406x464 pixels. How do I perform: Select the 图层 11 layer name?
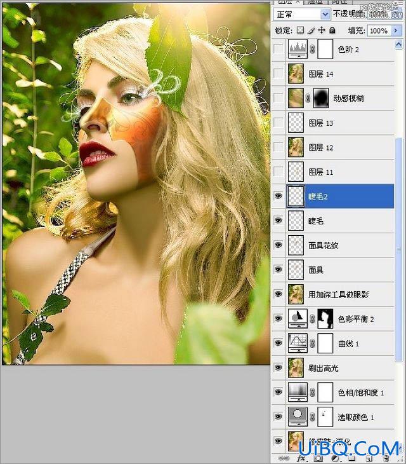tap(320, 172)
